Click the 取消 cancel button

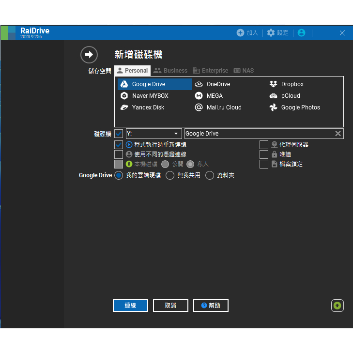point(170,306)
